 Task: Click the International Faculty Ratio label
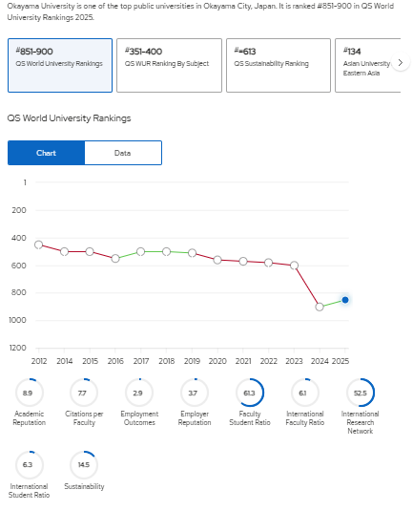click(305, 418)
